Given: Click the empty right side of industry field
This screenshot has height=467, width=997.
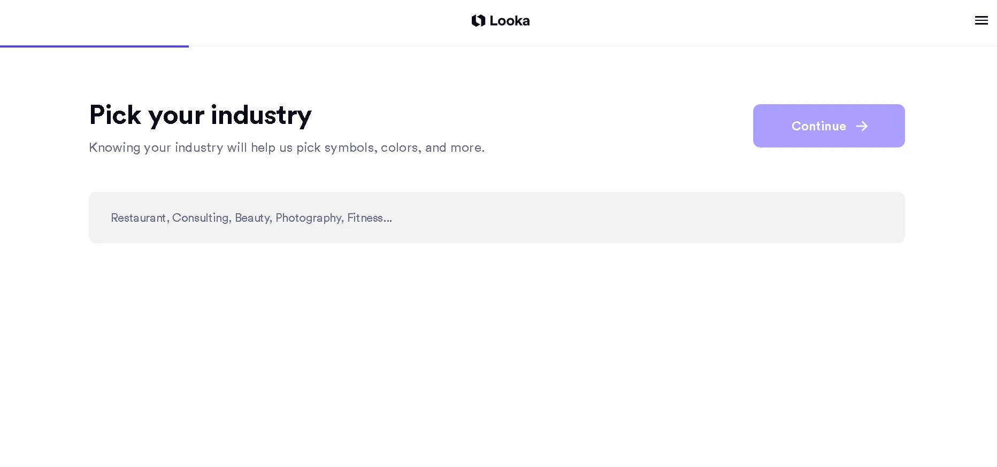Looking at the screenshot, I should pyautogui.click(x=669, y=217).
